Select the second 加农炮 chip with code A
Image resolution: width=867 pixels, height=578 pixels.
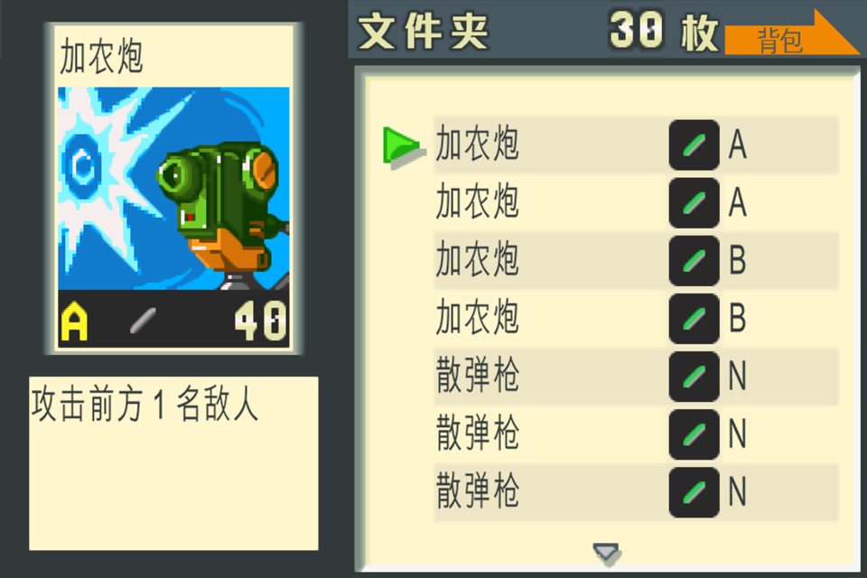636,202
